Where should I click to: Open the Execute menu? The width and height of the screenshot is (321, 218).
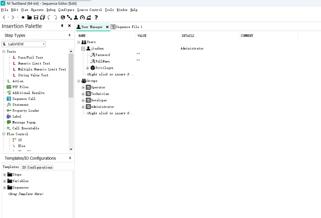pos(37,10)
